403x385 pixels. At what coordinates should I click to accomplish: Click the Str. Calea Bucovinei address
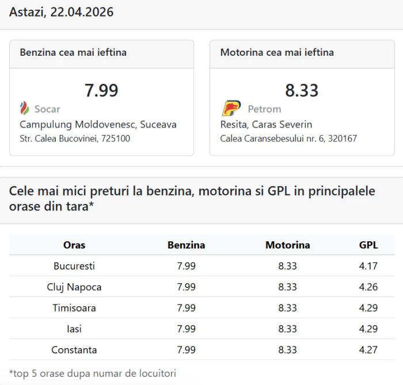point(75,138)
